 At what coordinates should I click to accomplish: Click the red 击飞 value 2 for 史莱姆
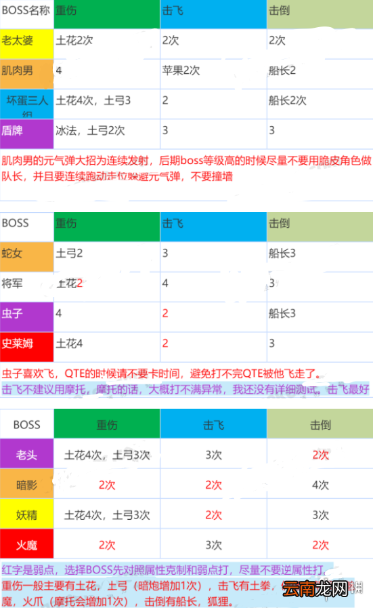click(x=165, y=344)
